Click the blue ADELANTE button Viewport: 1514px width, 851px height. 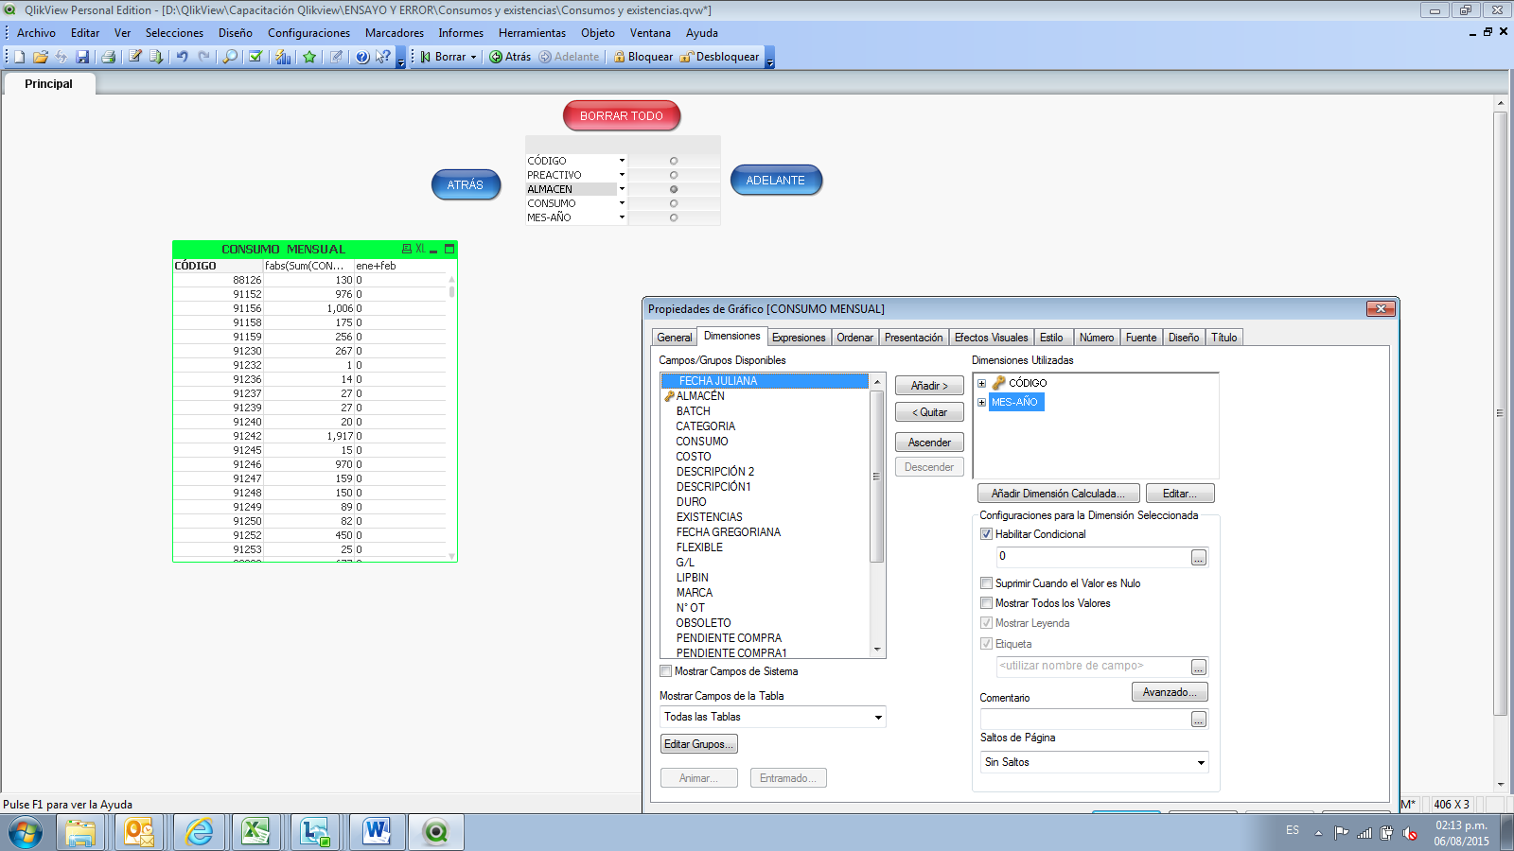[776, 180]
